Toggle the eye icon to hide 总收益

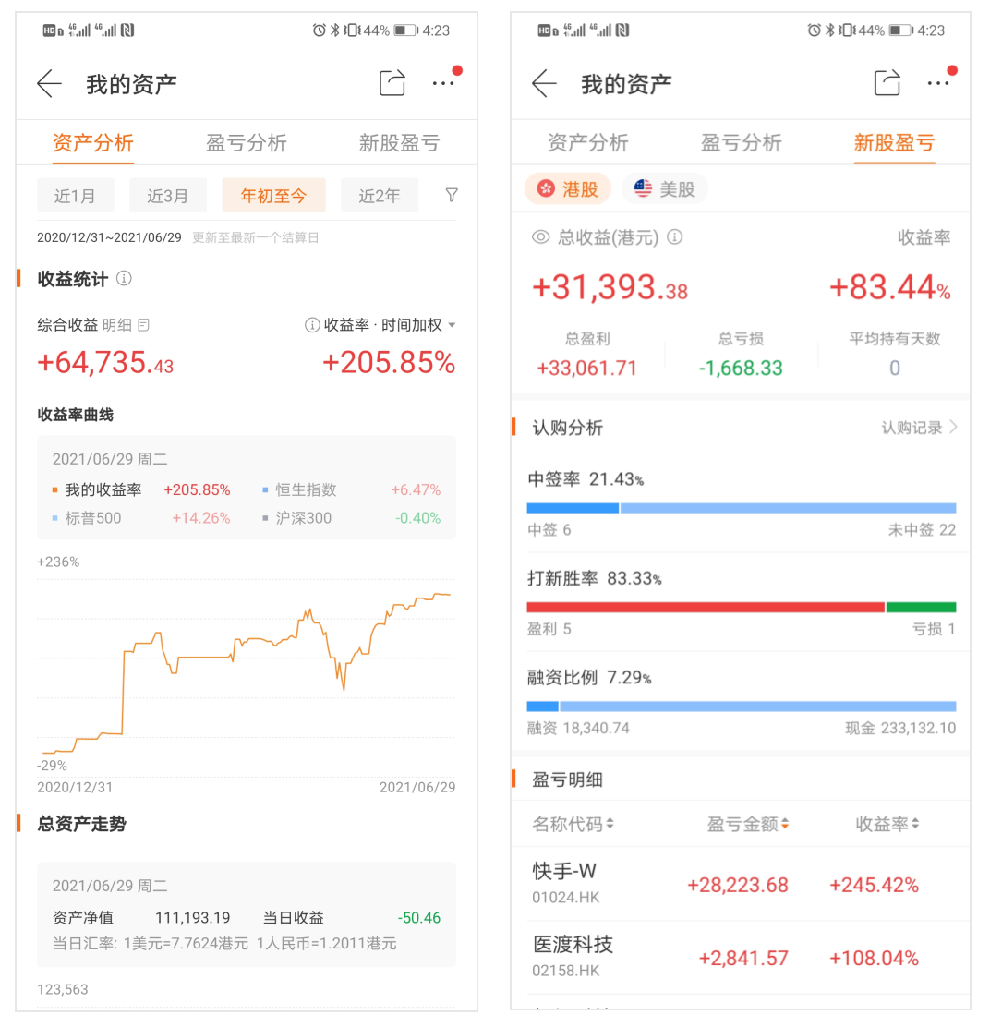[x=540, y=237]
